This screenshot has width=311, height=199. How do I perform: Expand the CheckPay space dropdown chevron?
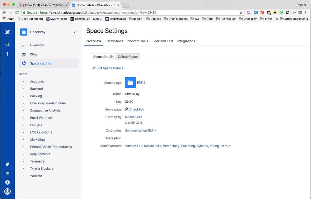click(x=75, y=32)
